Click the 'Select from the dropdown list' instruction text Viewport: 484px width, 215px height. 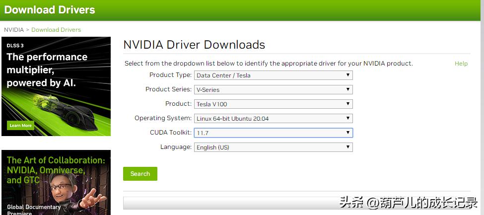[x=269, y=64]
